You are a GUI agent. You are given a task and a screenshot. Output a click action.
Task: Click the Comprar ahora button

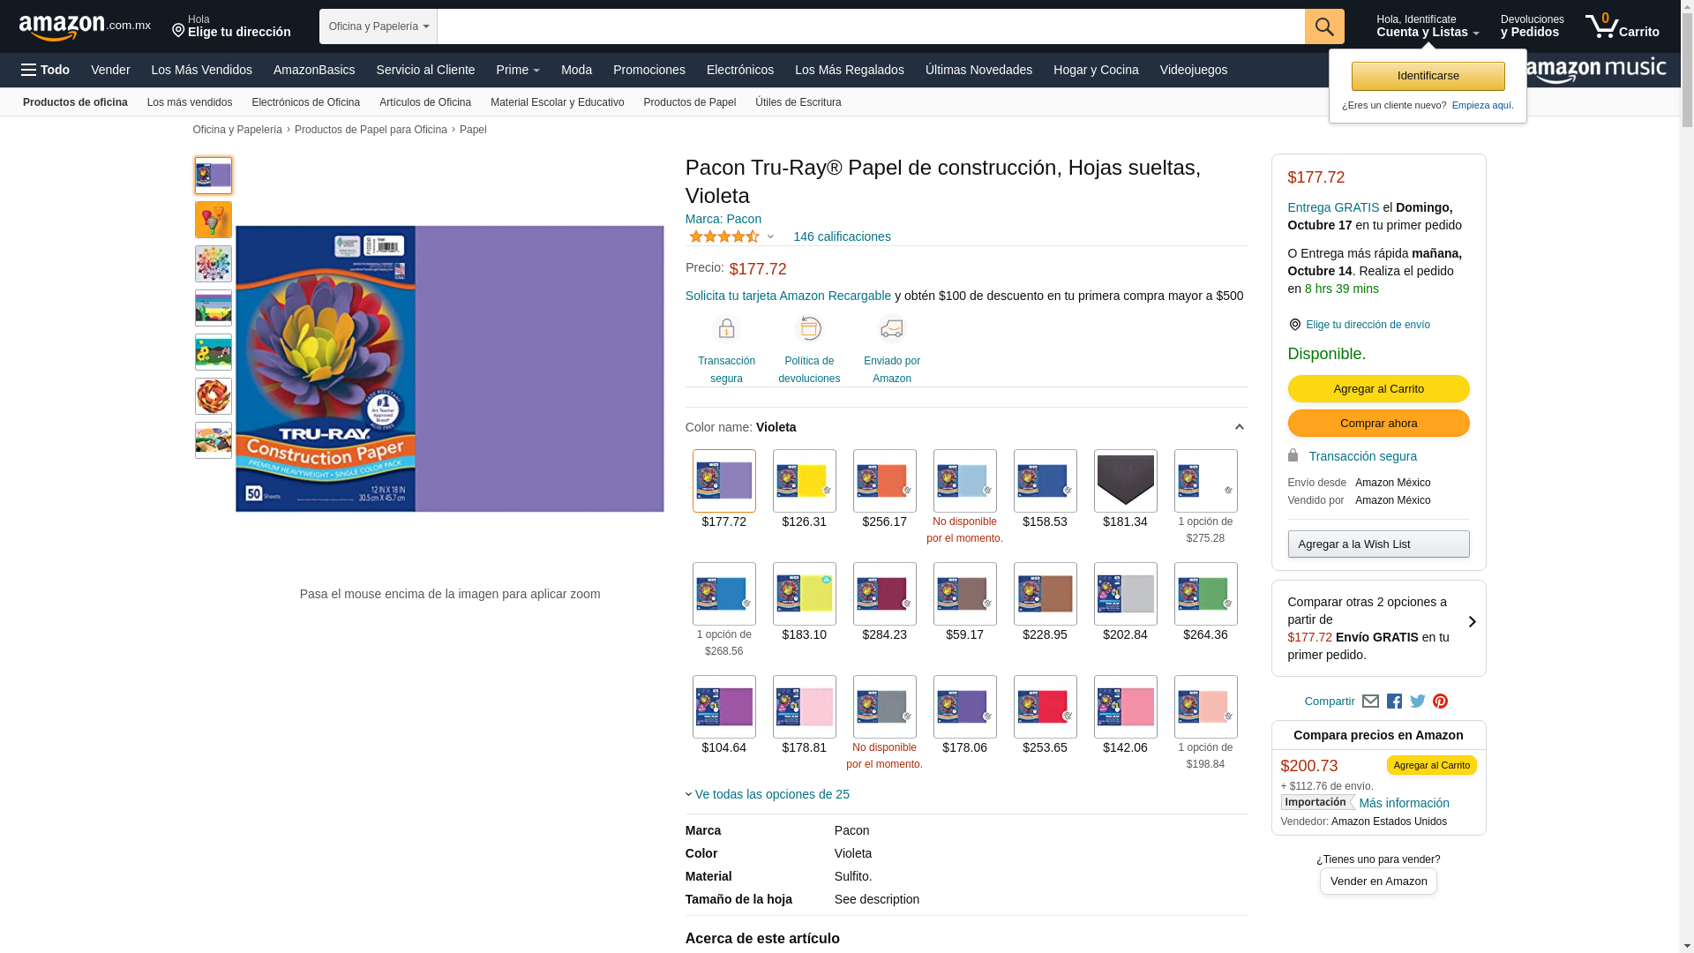tap(1378, 424)
